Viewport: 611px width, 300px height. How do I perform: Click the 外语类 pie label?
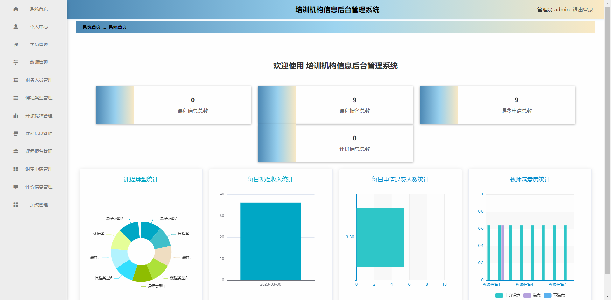tap(99, 234)
